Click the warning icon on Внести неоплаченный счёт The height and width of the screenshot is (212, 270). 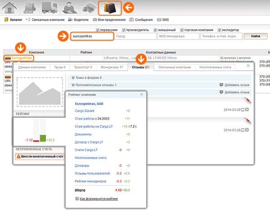point(19,157)
